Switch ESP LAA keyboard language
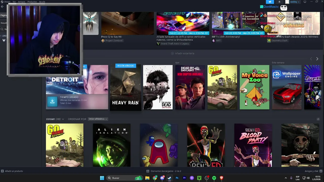This screenshot has height=182, width=324. pyautogui.click(x=298, y=178)
